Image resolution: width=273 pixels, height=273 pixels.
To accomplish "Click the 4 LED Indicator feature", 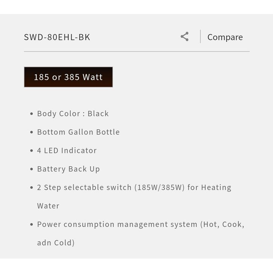I will (67, 150).
